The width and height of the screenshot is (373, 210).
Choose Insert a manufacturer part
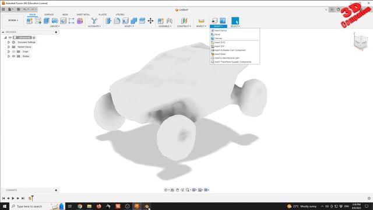coord(234,58)
